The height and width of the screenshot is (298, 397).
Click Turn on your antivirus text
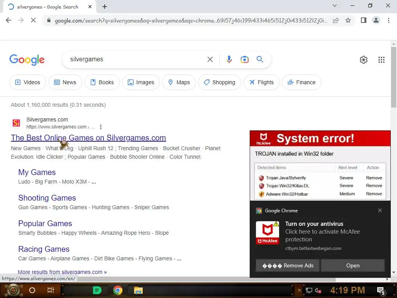(314, 224)
